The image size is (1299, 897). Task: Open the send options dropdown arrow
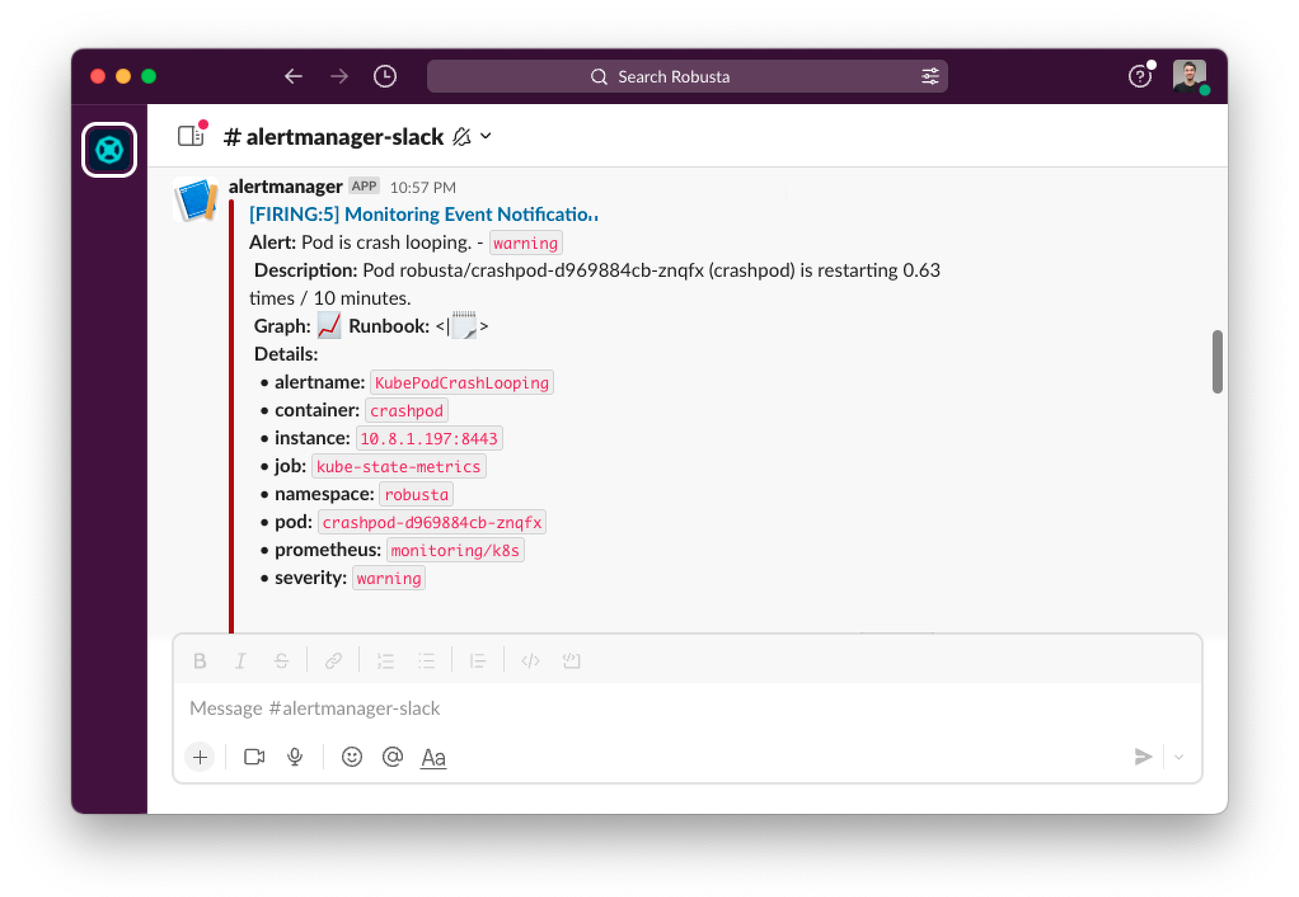1179,757
